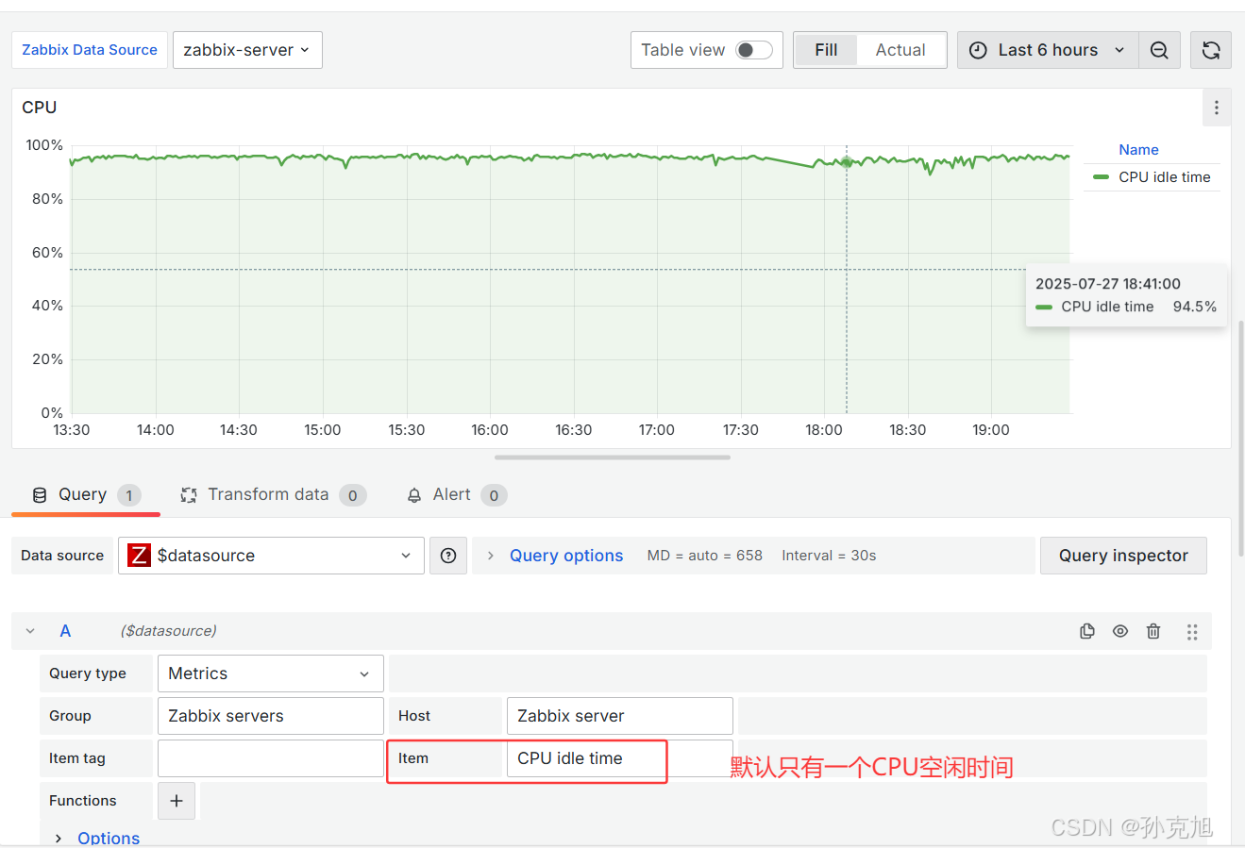Click the Item field CPU idle time
Image resolution: width=1245 pixels, height=848 pixels.
[620, 758]
